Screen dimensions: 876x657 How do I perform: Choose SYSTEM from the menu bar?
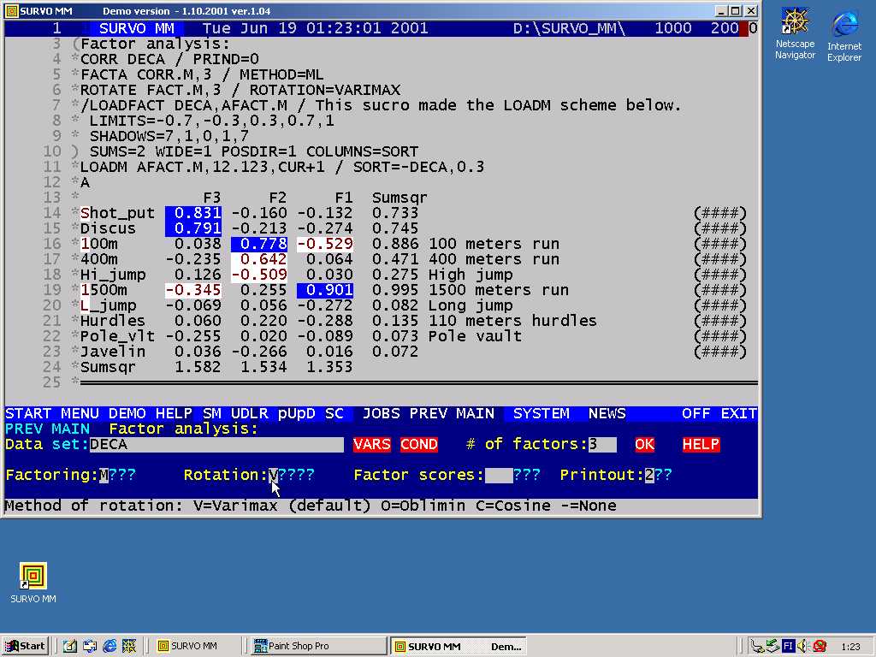coord(541,414)
